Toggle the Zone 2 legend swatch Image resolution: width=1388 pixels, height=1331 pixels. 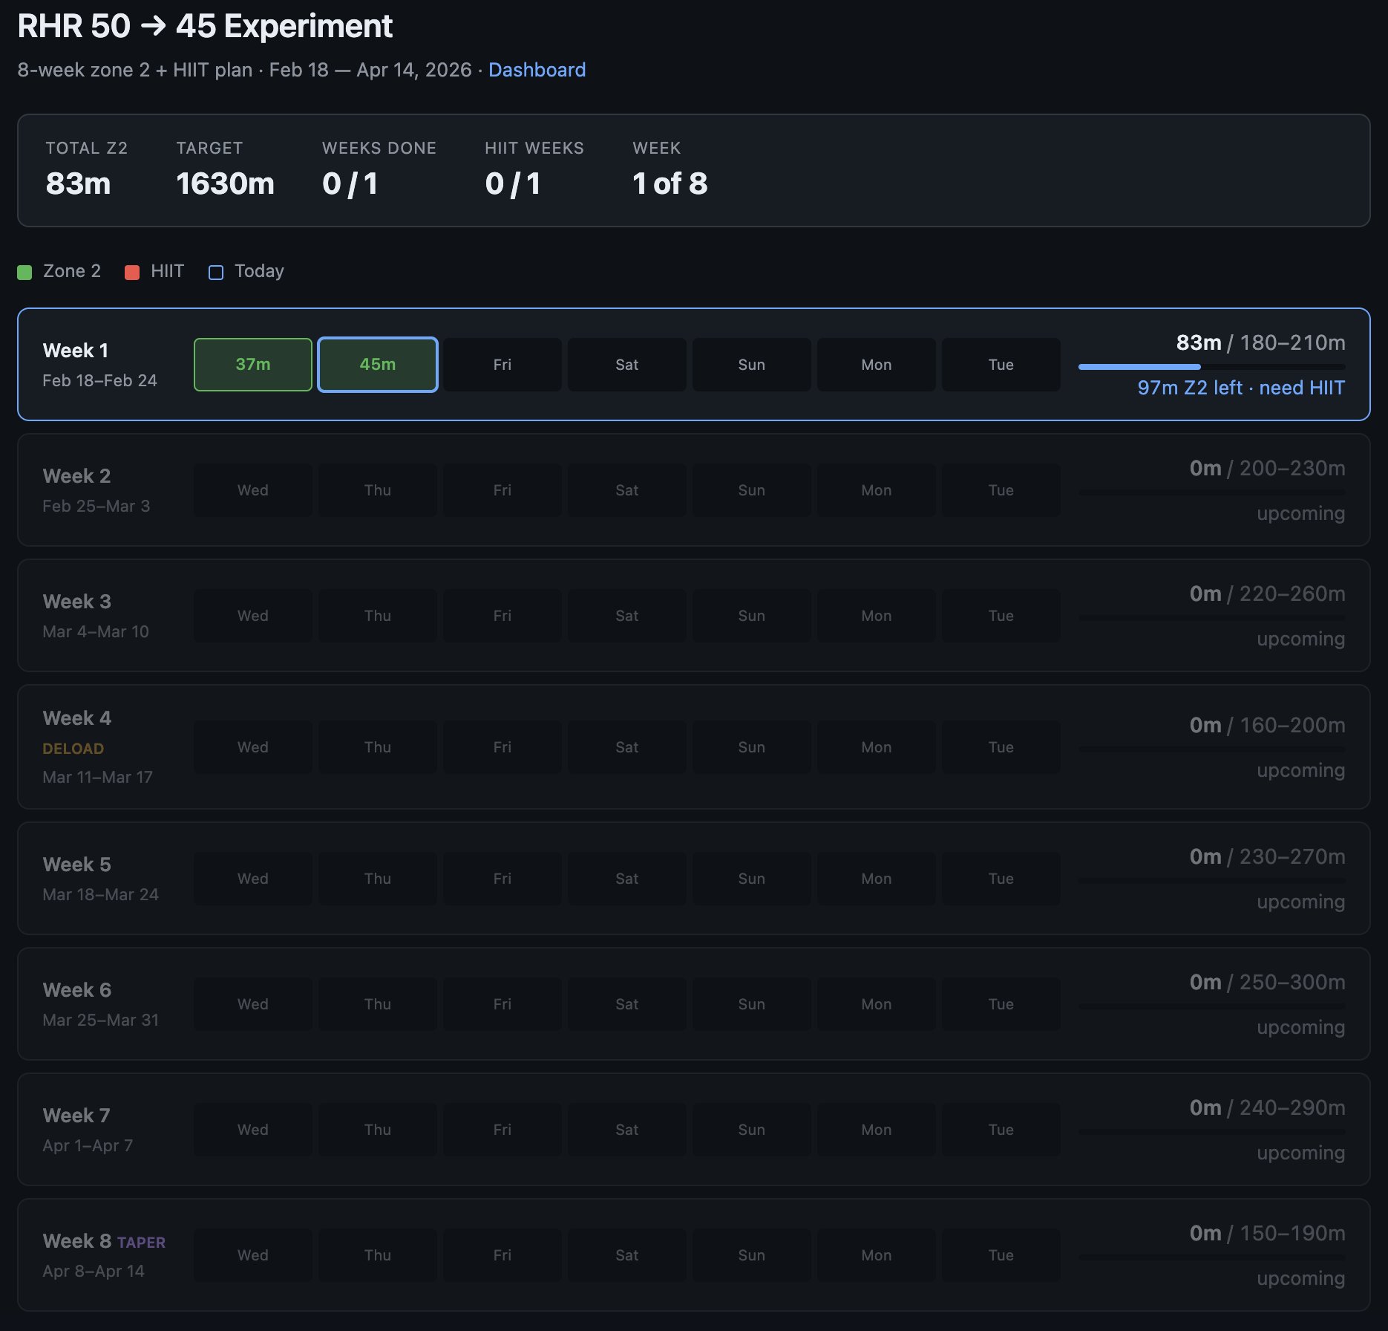[x=24, y=271]
